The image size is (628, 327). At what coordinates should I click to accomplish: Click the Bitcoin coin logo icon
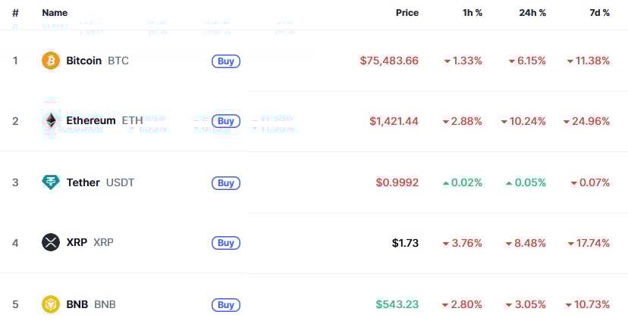pos(51,61)
